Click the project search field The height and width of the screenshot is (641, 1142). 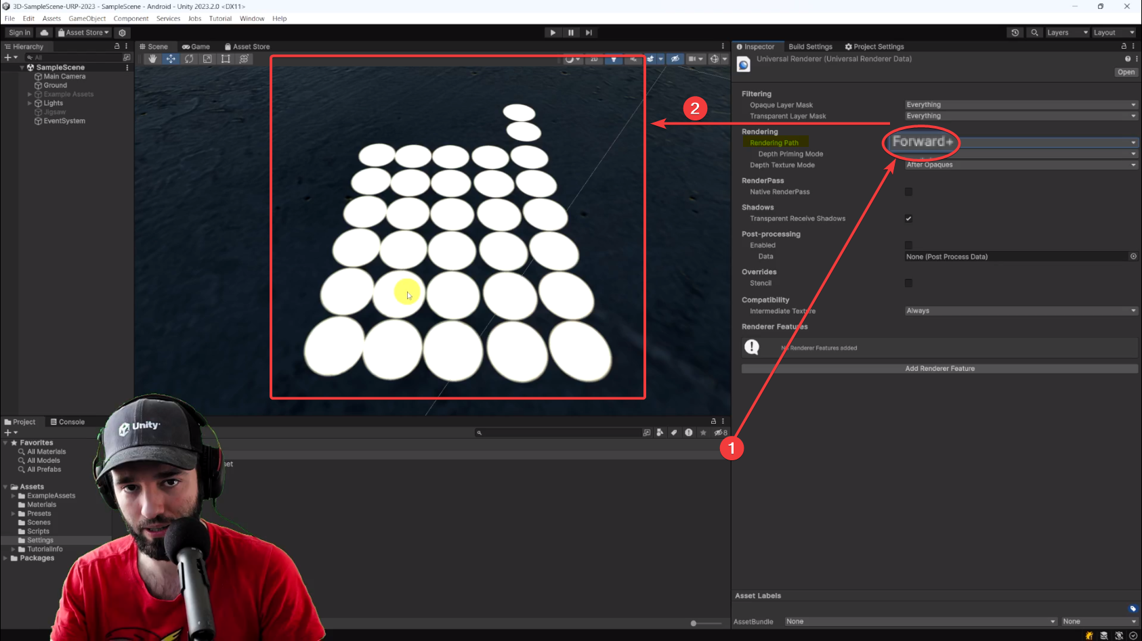[559, 433]
